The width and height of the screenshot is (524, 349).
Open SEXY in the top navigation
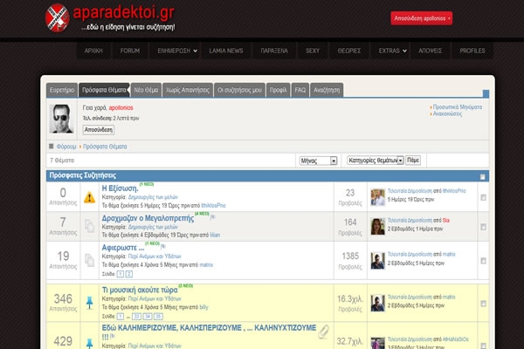pos(313,51)
